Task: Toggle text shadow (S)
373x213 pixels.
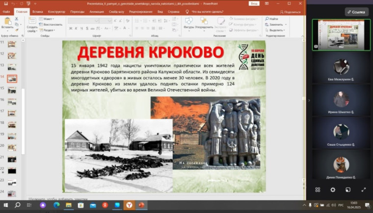Action: 87,28
